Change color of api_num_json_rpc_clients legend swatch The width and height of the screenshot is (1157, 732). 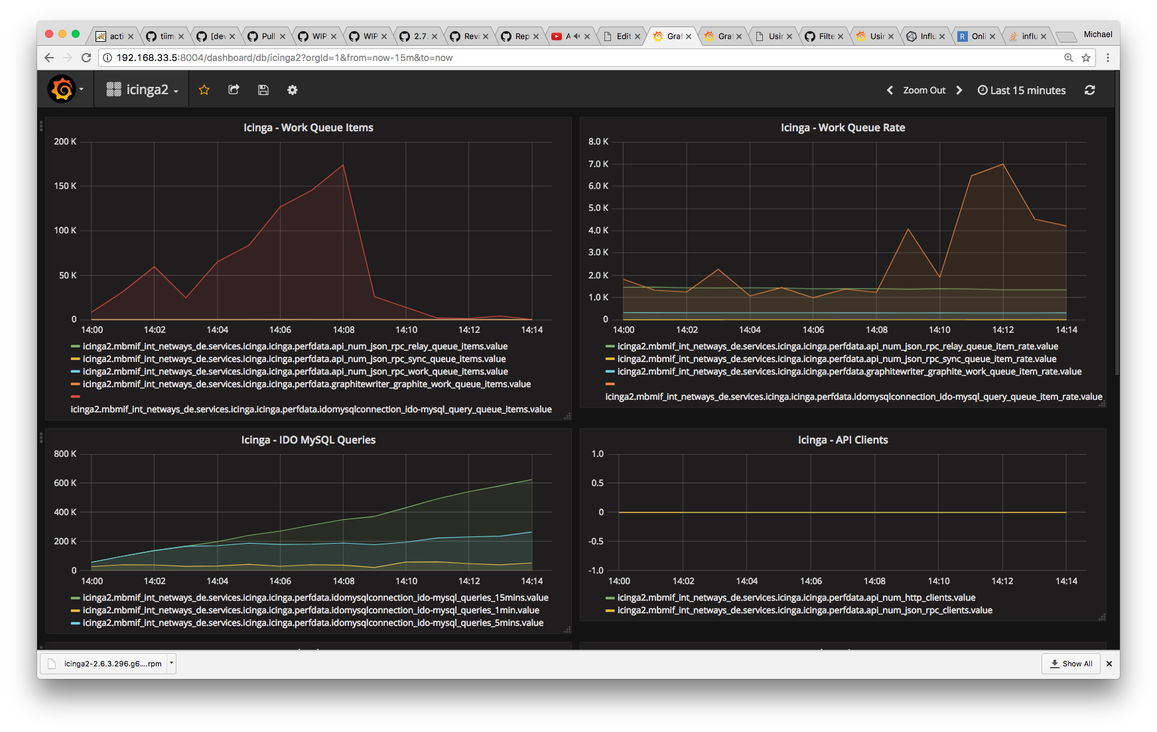pos(610,610)
